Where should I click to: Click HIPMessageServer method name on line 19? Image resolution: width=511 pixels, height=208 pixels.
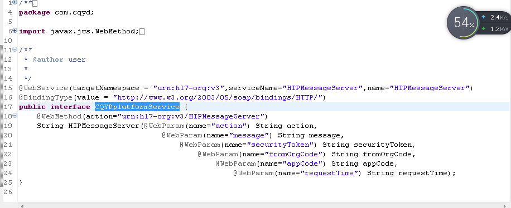(104, 126)
